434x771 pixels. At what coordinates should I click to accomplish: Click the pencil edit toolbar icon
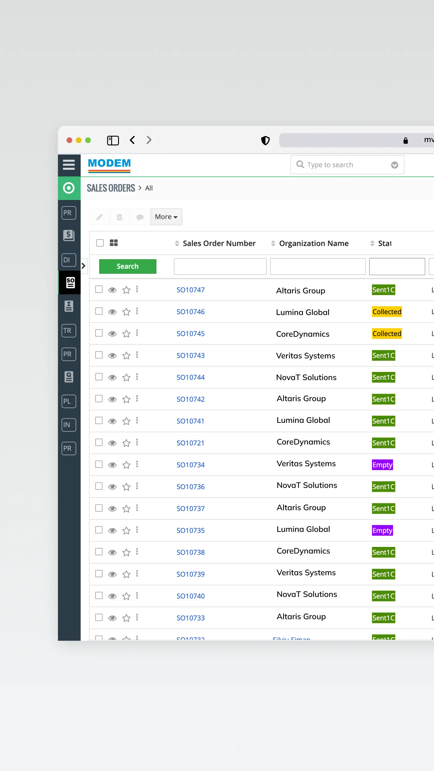(99, 217)
